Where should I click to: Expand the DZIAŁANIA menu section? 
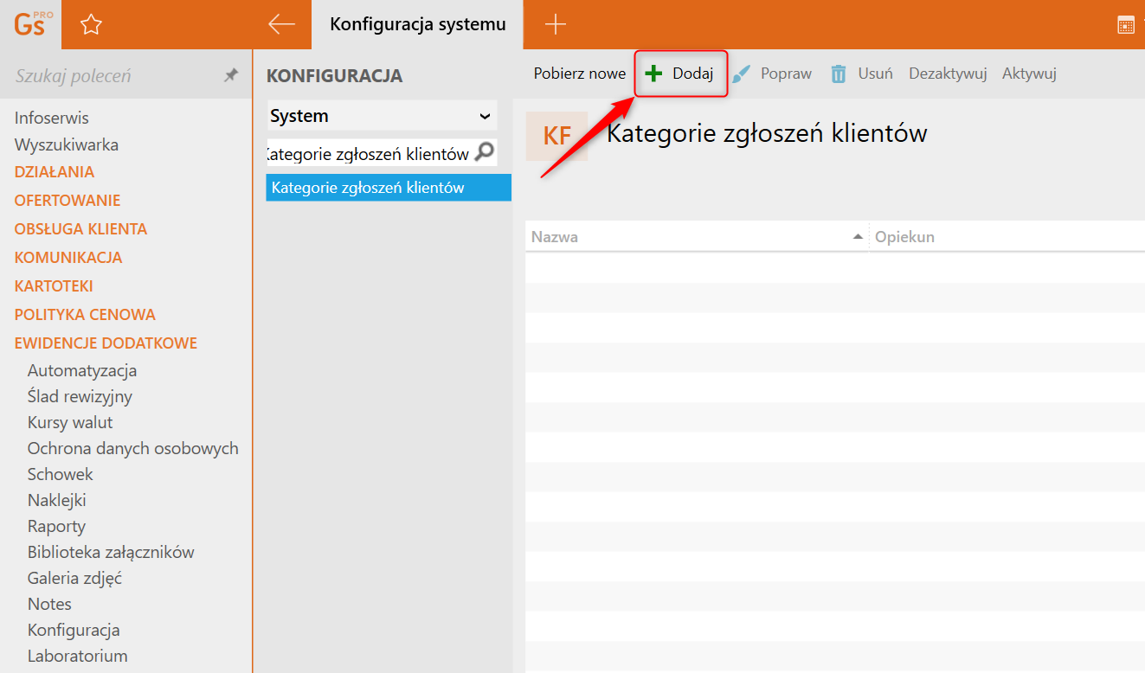pyautogui.click(x=55, y=172)
